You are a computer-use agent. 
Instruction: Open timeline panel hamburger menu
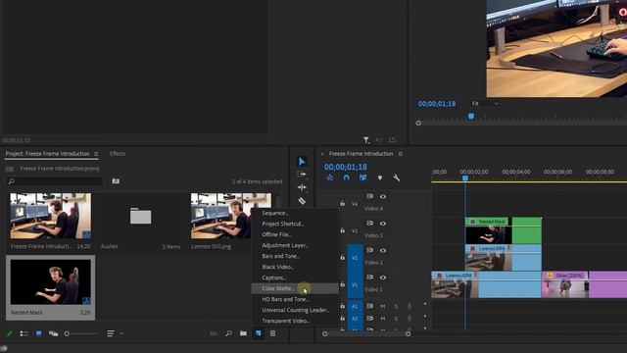click(x=401, y=154)
